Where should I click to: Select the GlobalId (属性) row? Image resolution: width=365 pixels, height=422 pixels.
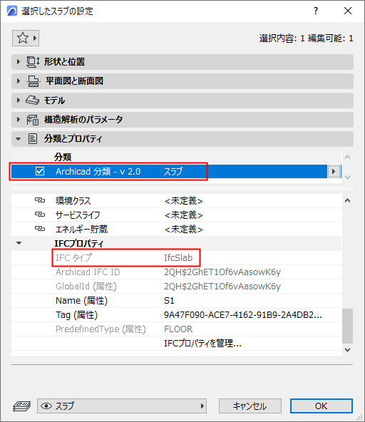coord(176,287)
